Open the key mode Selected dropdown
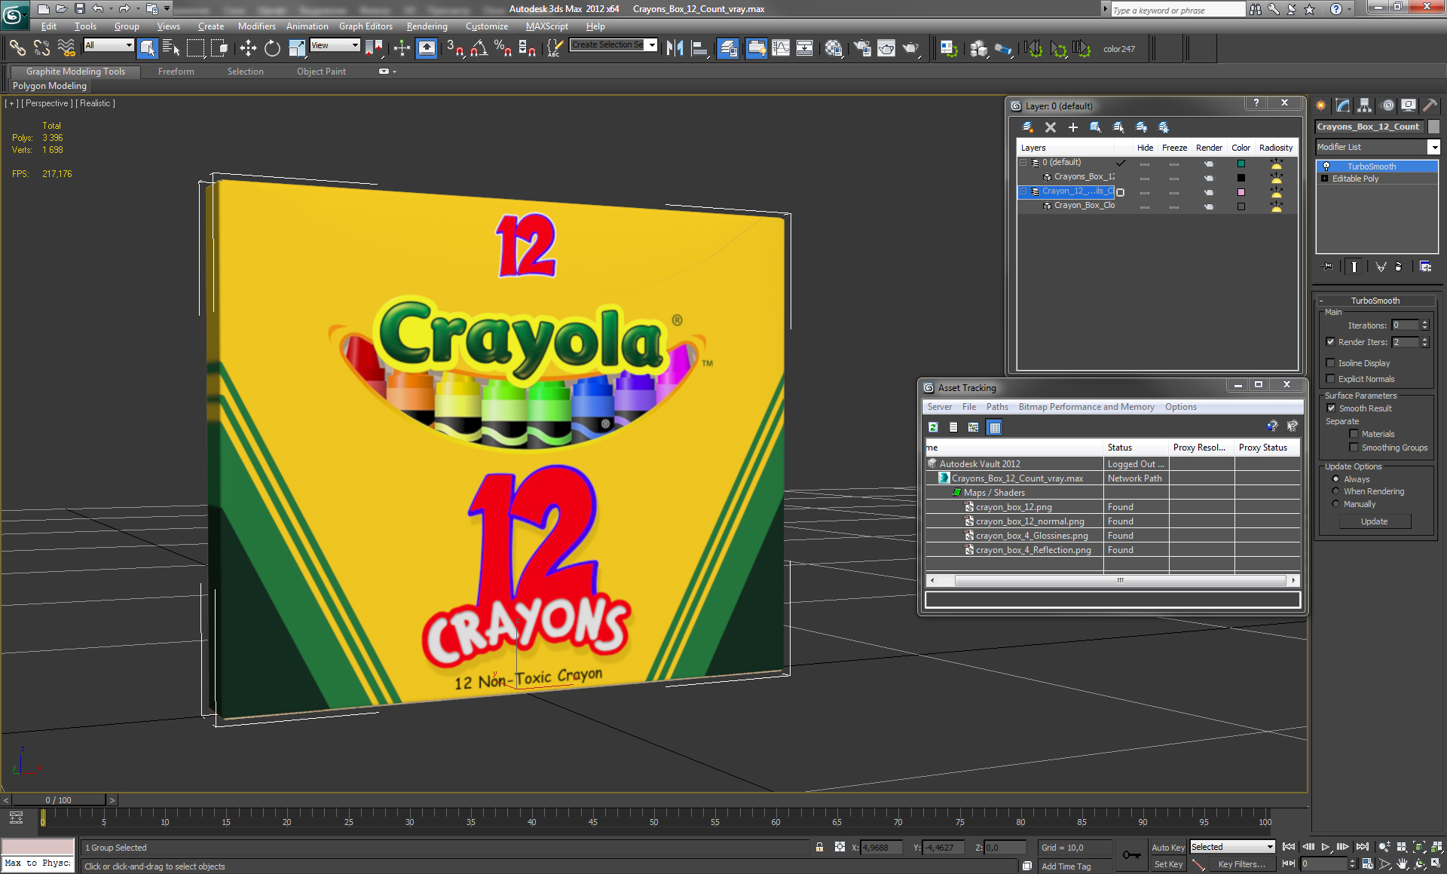The width and height of the screenshot is (1447, 874). coord(1232,847)
